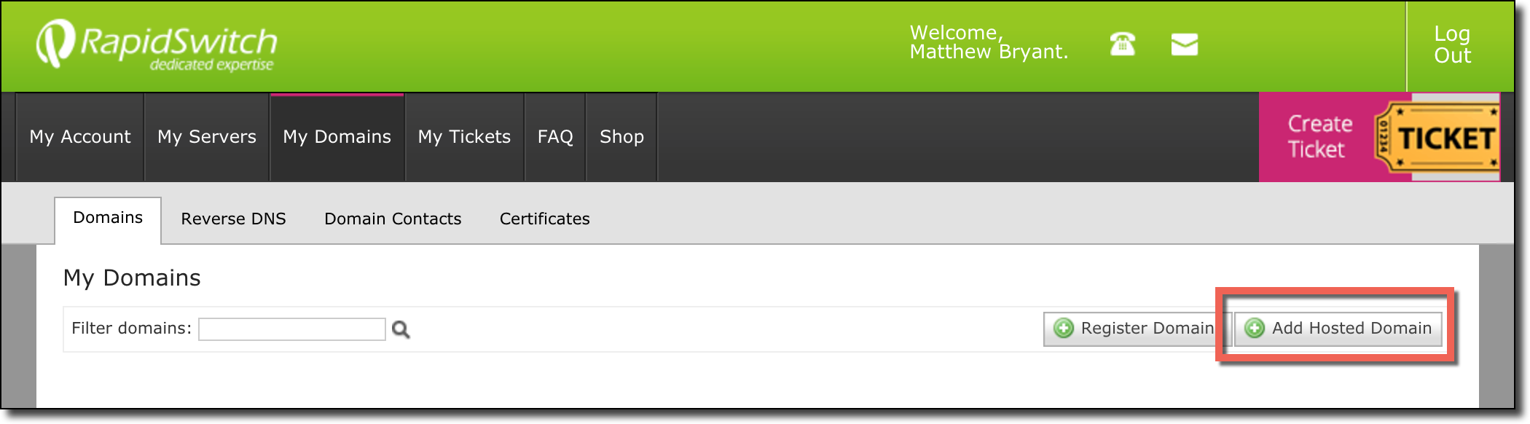Go to My Tickets section
The image size is (1530, 424).
point(464,137)
